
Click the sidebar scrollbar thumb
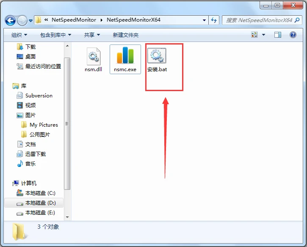67,123
